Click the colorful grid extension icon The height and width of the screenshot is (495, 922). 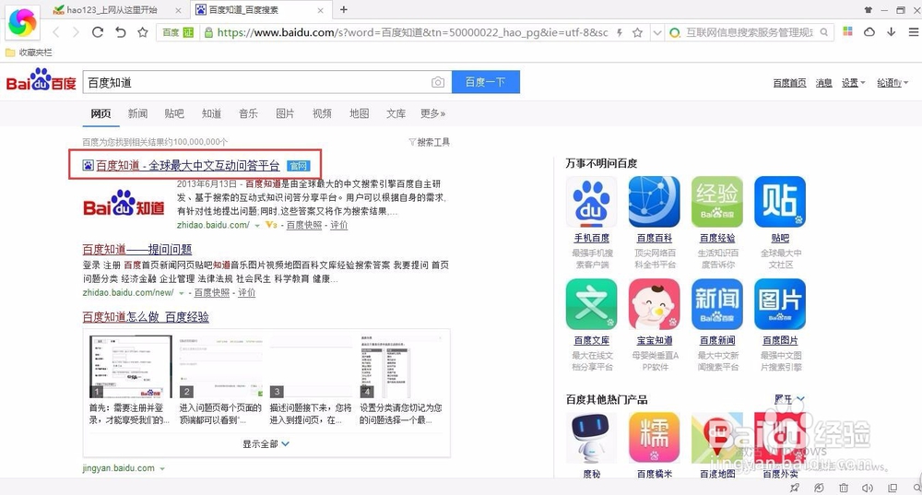point(848,31)
